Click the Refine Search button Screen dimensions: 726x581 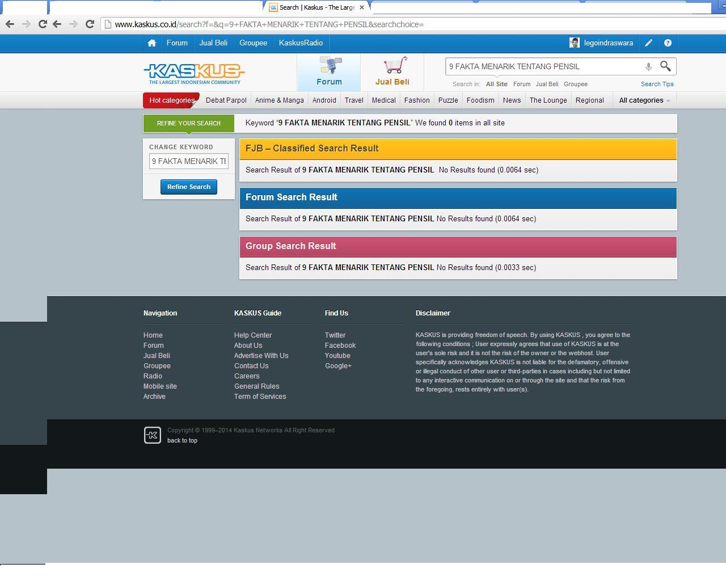click(x=189, y=187)
